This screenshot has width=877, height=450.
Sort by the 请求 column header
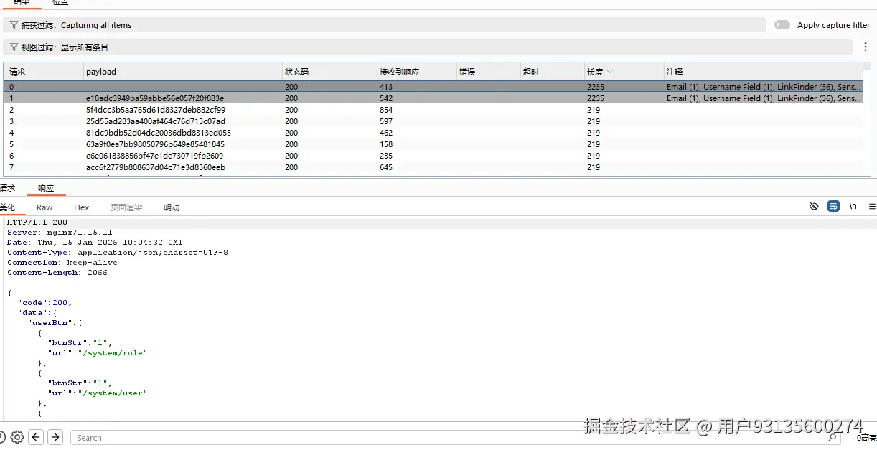pyautogui.click(x=43, y=72)
